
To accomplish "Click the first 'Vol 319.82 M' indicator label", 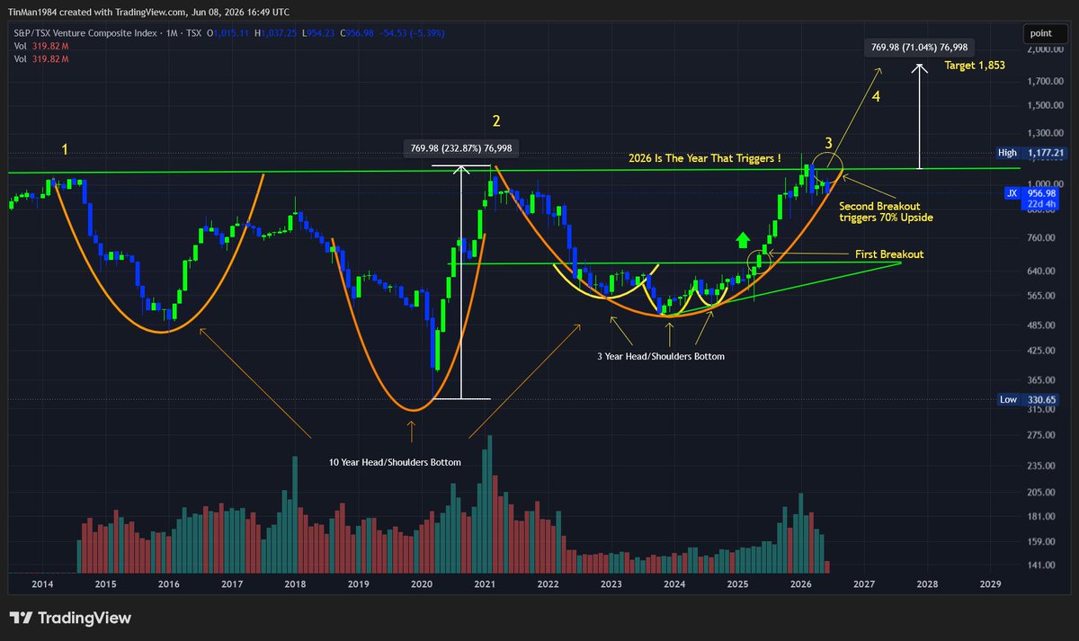I will pyautogui.click(x=41, y=47).
